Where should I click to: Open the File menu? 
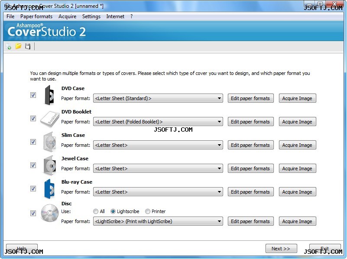coord(10,16)
